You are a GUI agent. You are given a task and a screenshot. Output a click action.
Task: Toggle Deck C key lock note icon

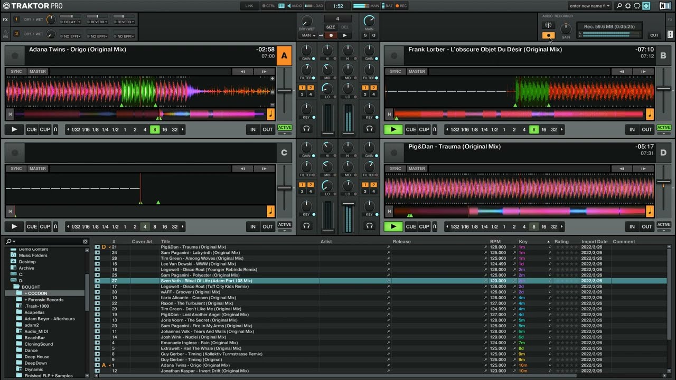271,211
